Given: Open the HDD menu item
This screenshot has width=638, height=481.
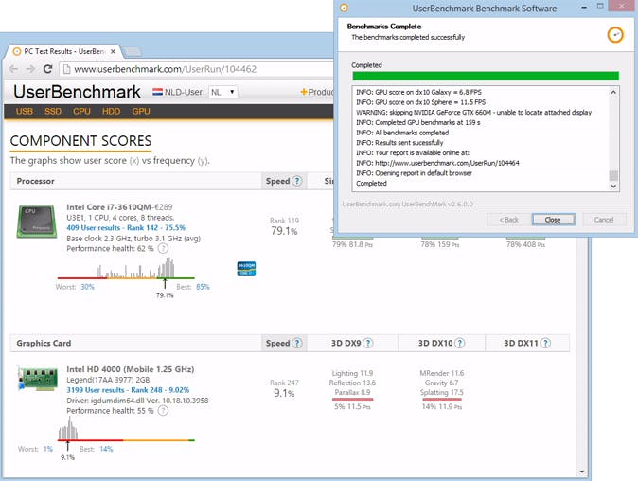Looking at the screenshot, I should click(111, 111).
